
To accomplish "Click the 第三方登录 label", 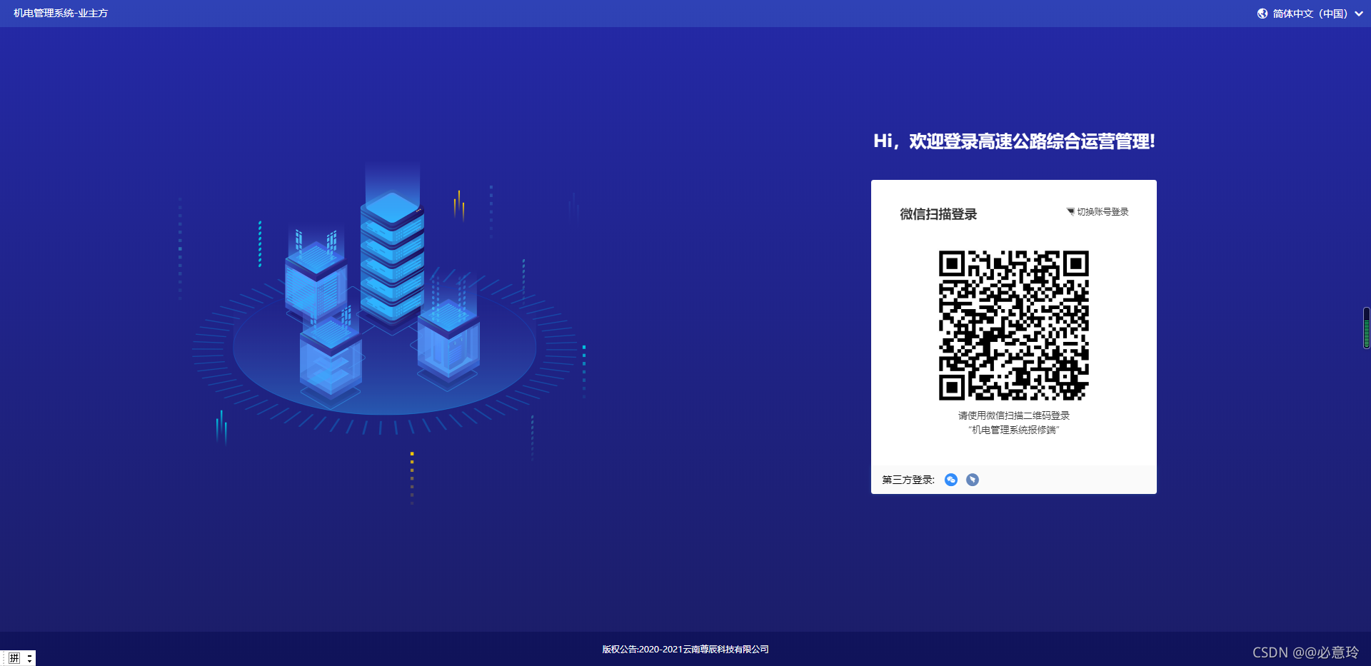I will coord(908,480).
